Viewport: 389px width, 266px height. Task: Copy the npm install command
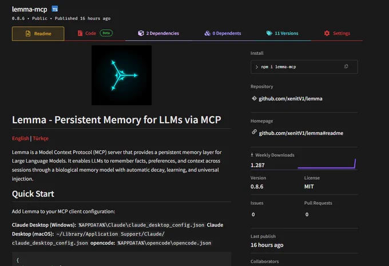tap(346, 66)
